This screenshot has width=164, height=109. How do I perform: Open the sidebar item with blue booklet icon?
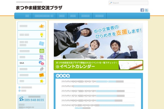click(x=32, y=44)
